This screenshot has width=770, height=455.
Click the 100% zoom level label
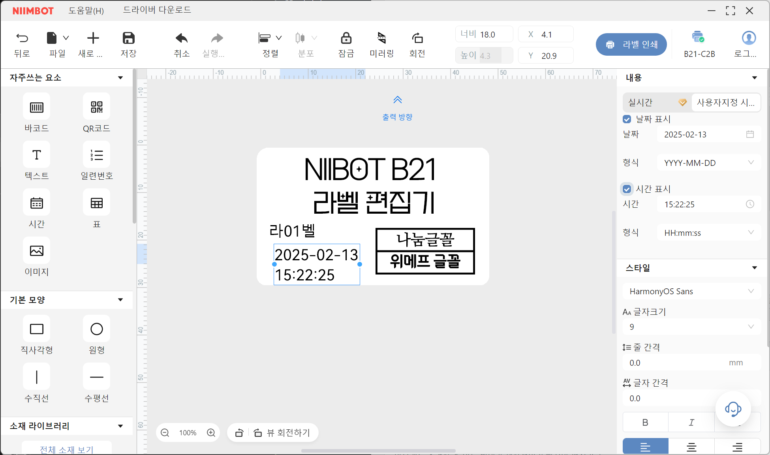point(188,433)
